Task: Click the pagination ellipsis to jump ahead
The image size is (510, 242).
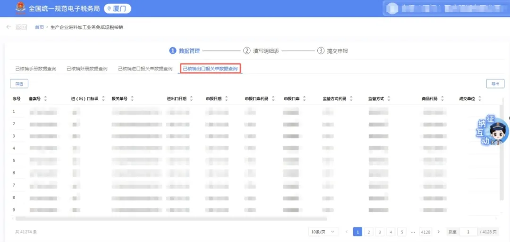Action: click(413, 232)
